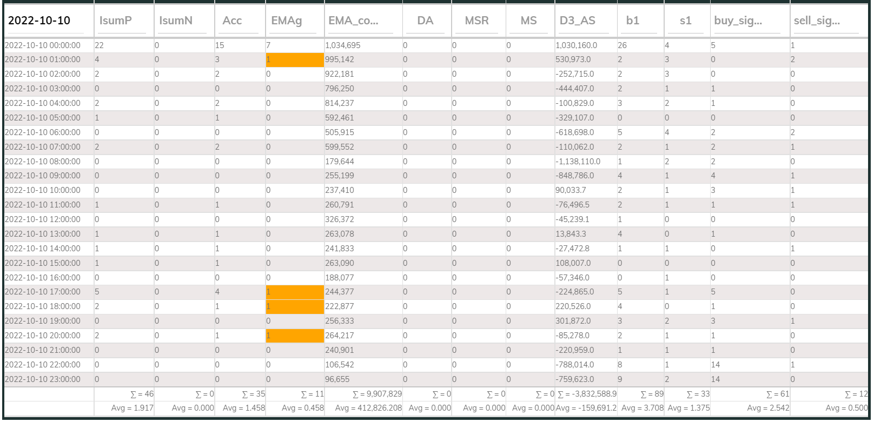The image size is (874, 422).
Task: Click orange EMAg cell in 17:00:00 row
Action: click(295, 292)
